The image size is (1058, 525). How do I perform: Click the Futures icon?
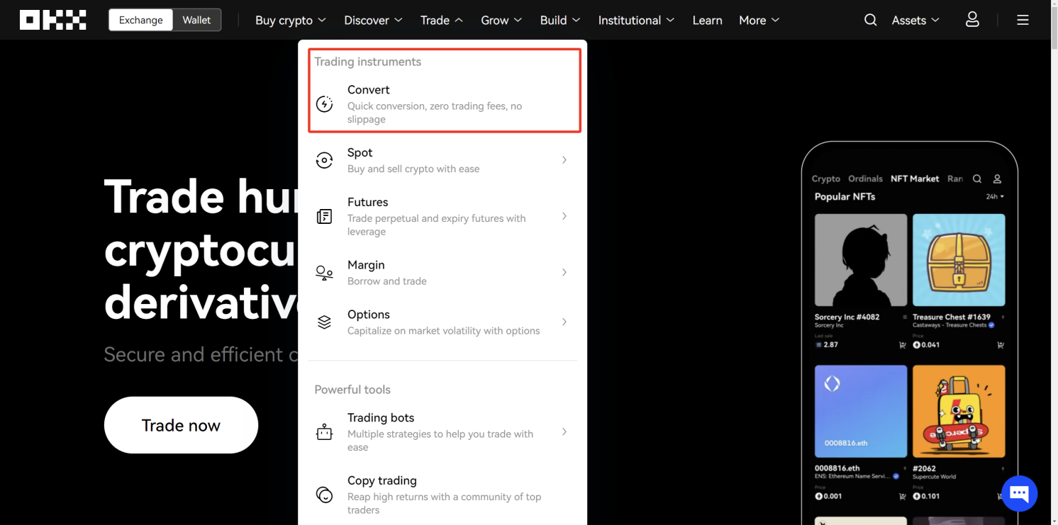tap(324, 216)
